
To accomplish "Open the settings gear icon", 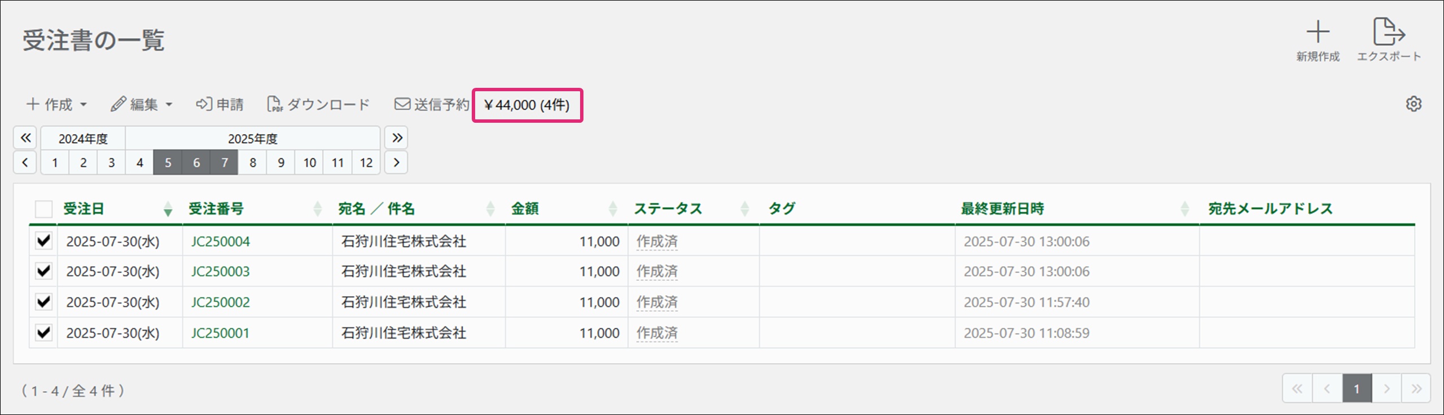I will click(1414, 104).
